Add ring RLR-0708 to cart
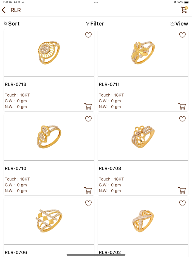This screenshot has height=257, width=192. coord(182,190)
